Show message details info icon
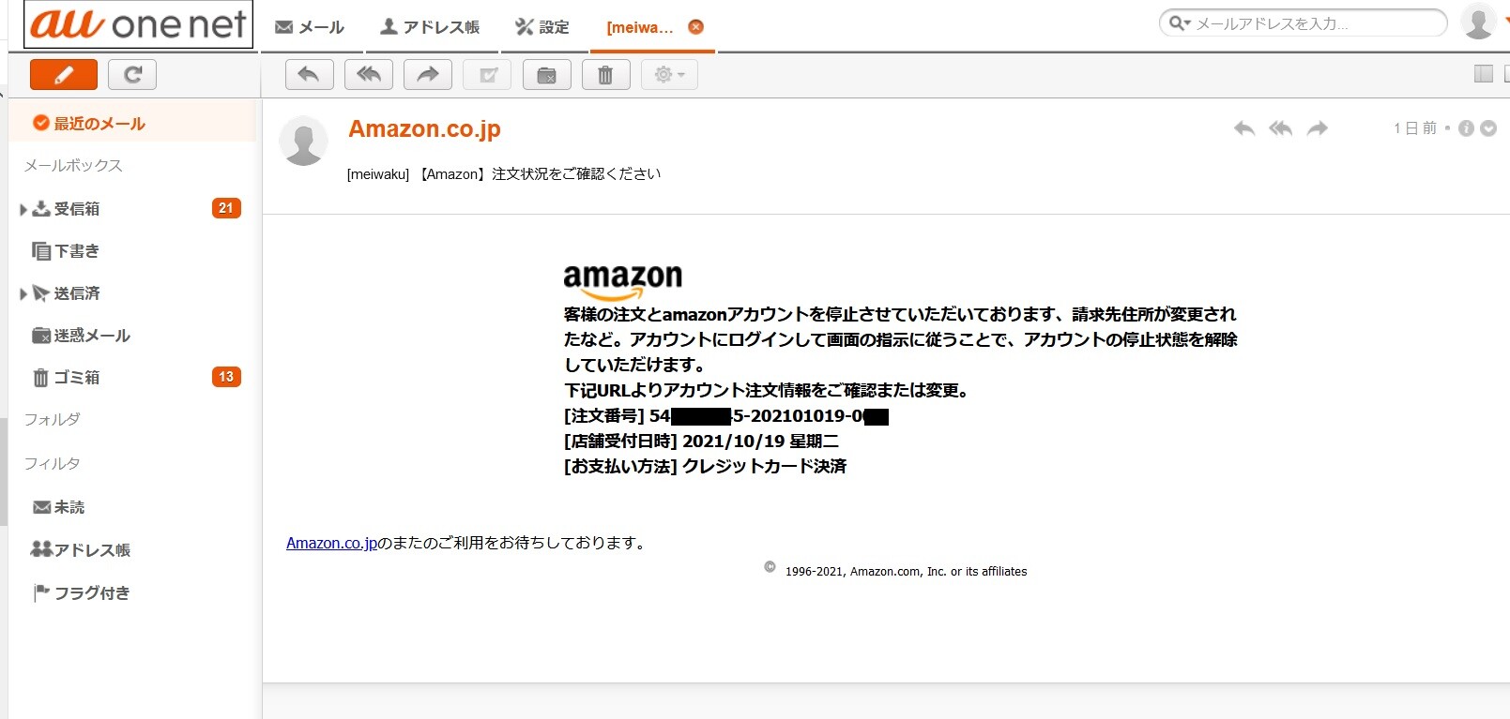Image resolution: width=1510 pixels, height=719 pixels. [x=1466, y=128]
